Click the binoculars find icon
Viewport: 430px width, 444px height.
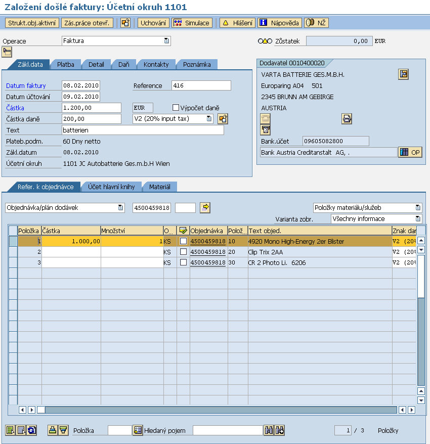269,430
